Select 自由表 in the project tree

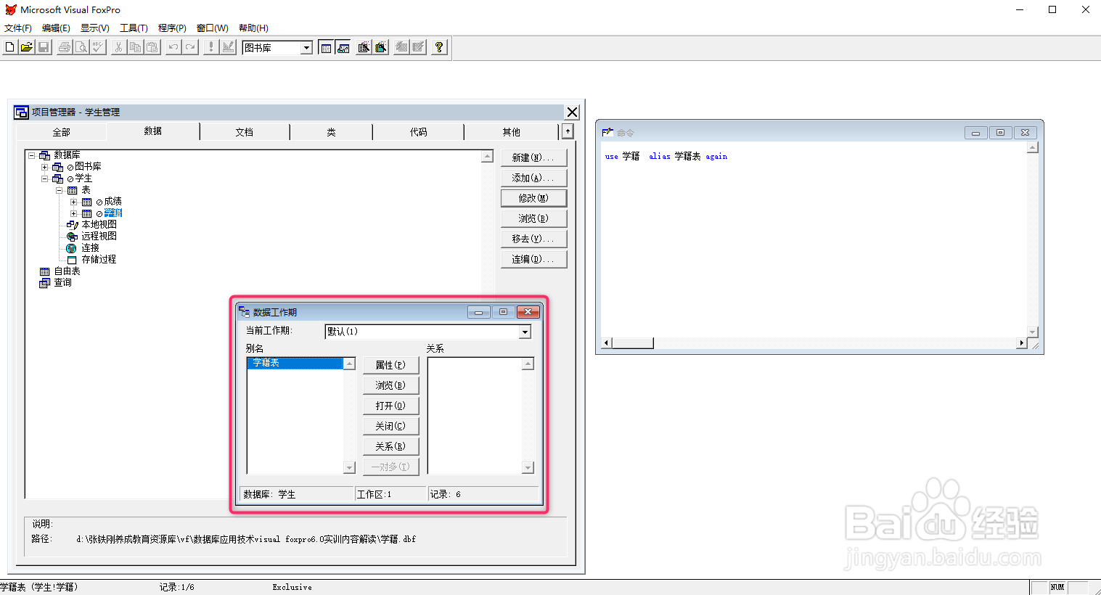click(67, 271)
